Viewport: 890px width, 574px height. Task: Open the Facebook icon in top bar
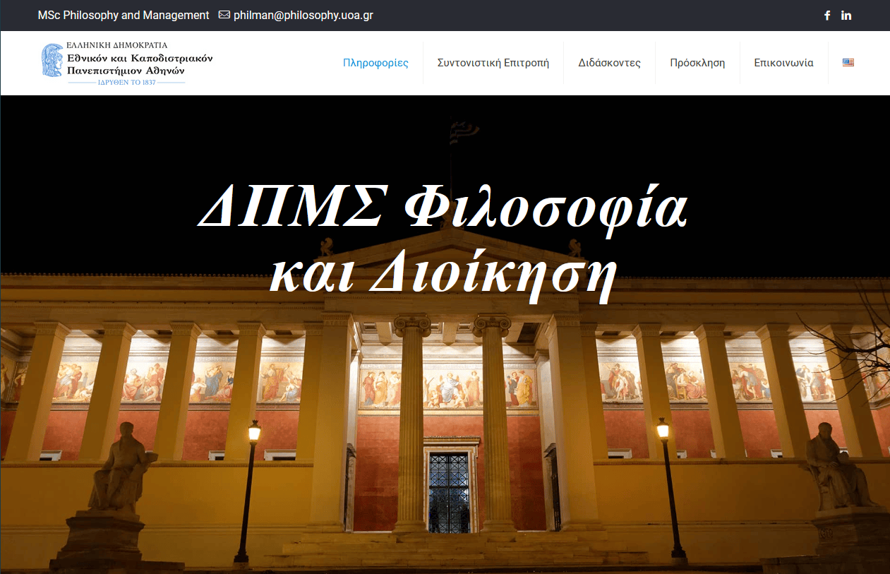coord(827,16)
